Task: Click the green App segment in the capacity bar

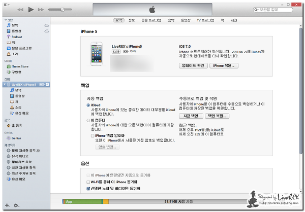Action: (x=82, y=201)
